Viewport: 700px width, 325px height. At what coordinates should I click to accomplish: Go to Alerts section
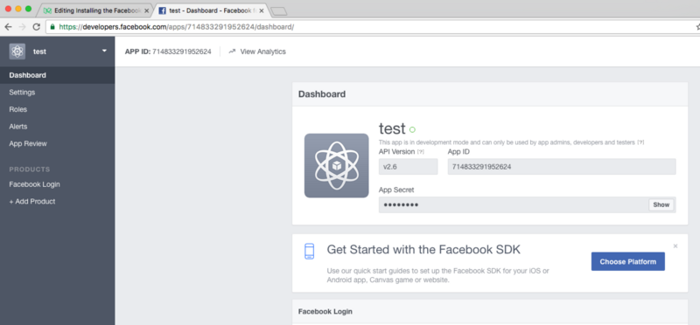click(17, 127)
